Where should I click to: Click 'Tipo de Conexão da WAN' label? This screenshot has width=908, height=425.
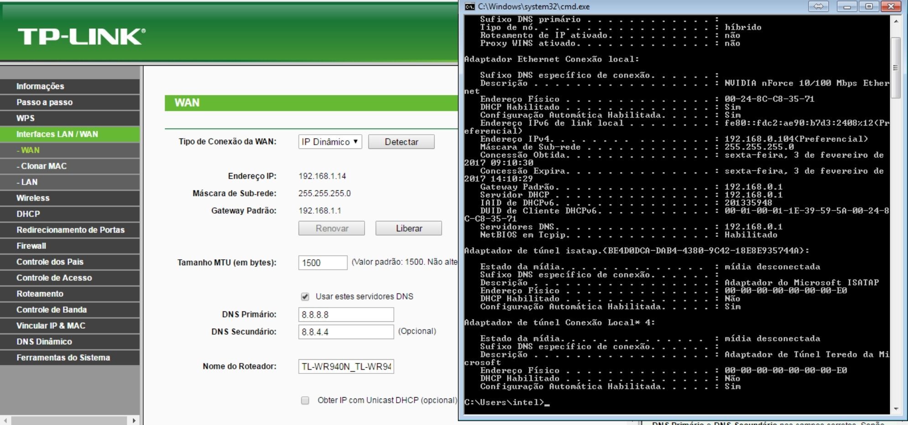point(227,142)
